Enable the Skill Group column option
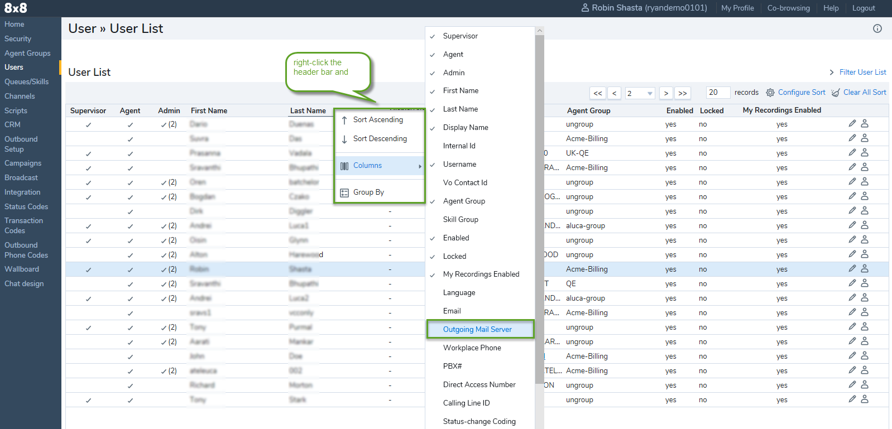Viewport: 892px width, 429px height. (461, 219)
